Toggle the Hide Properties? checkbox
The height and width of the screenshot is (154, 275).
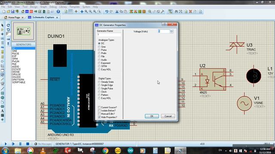coord(99,117)
